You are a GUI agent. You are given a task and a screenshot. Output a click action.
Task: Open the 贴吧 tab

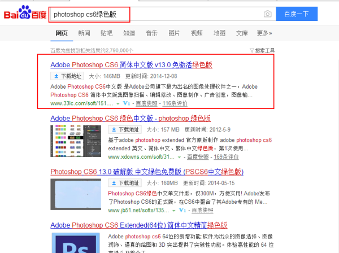(x=107, y=33)
